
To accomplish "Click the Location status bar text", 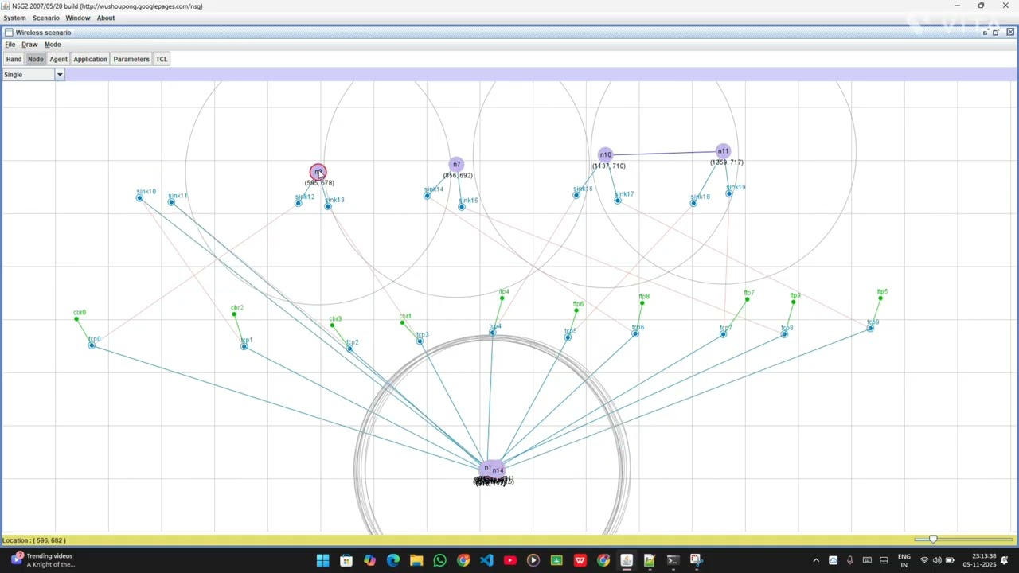I will 34,540.
